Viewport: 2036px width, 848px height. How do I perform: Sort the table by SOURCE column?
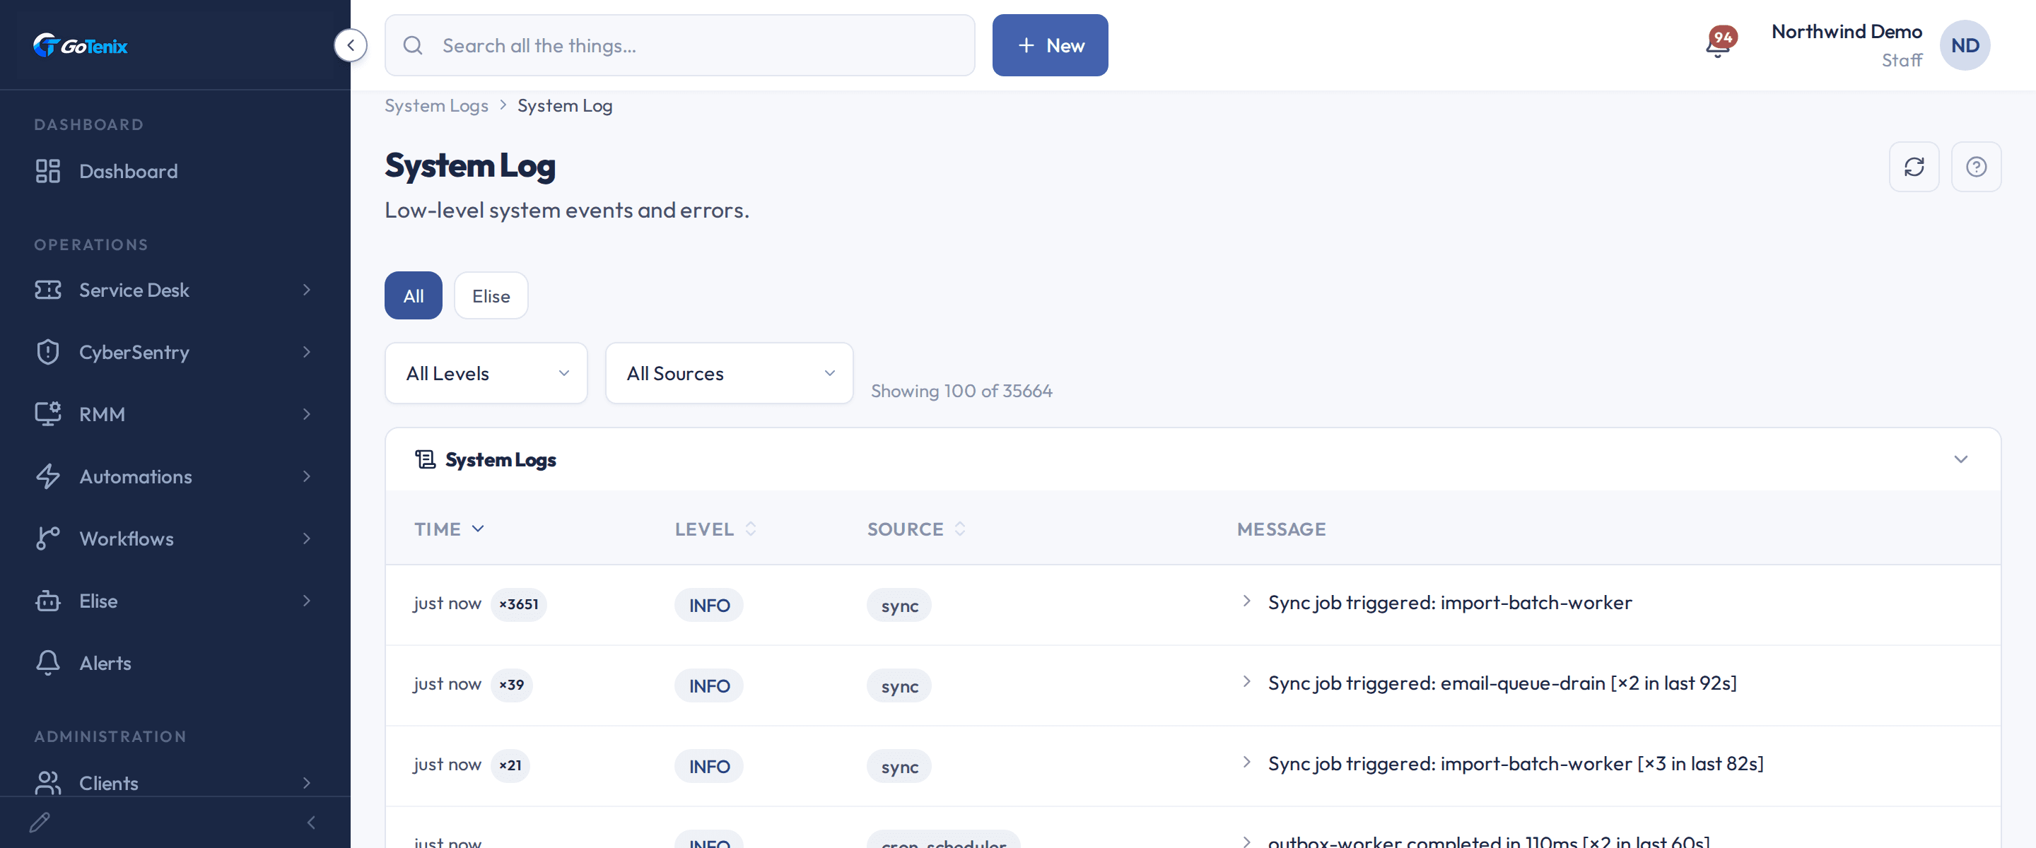(916, 529)
